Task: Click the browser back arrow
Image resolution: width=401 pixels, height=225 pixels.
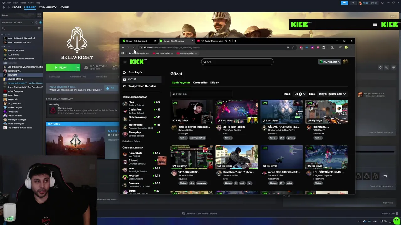Action: coord(123,47)
